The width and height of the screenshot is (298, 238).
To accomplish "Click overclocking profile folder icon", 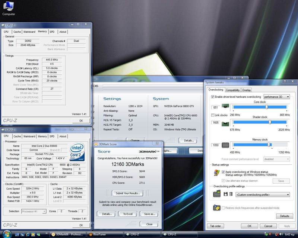I will coord(217,193).
